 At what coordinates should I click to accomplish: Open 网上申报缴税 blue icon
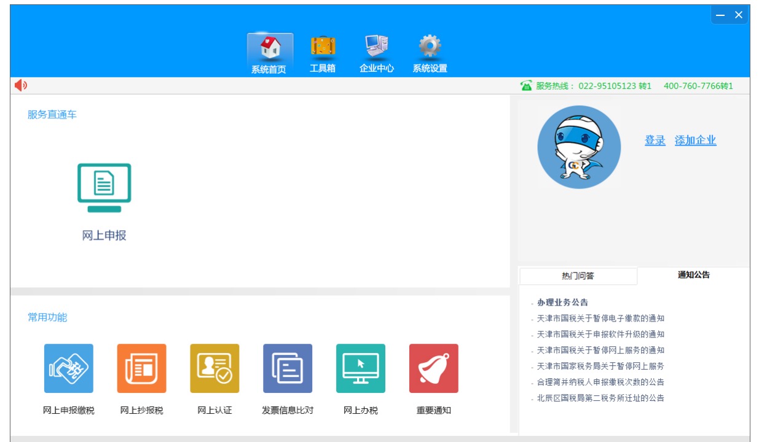[69, 368]
